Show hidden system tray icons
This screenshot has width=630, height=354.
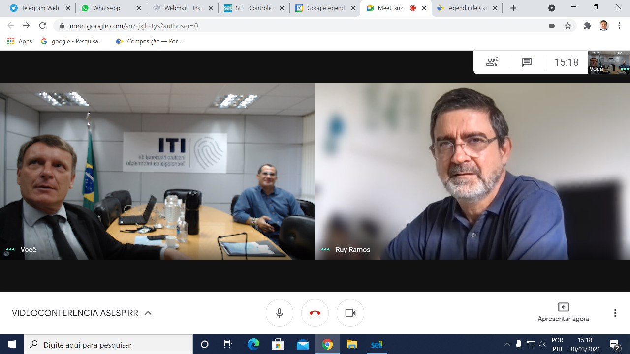(507, 344)
